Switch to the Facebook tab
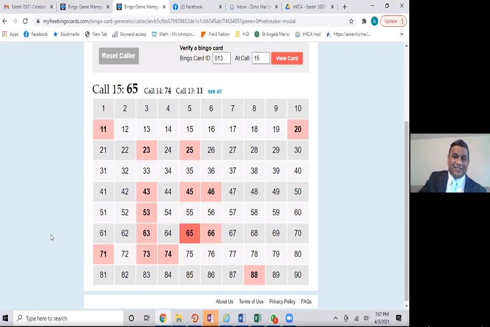Screen dimensions: 490x327 (x=195, y=7)
